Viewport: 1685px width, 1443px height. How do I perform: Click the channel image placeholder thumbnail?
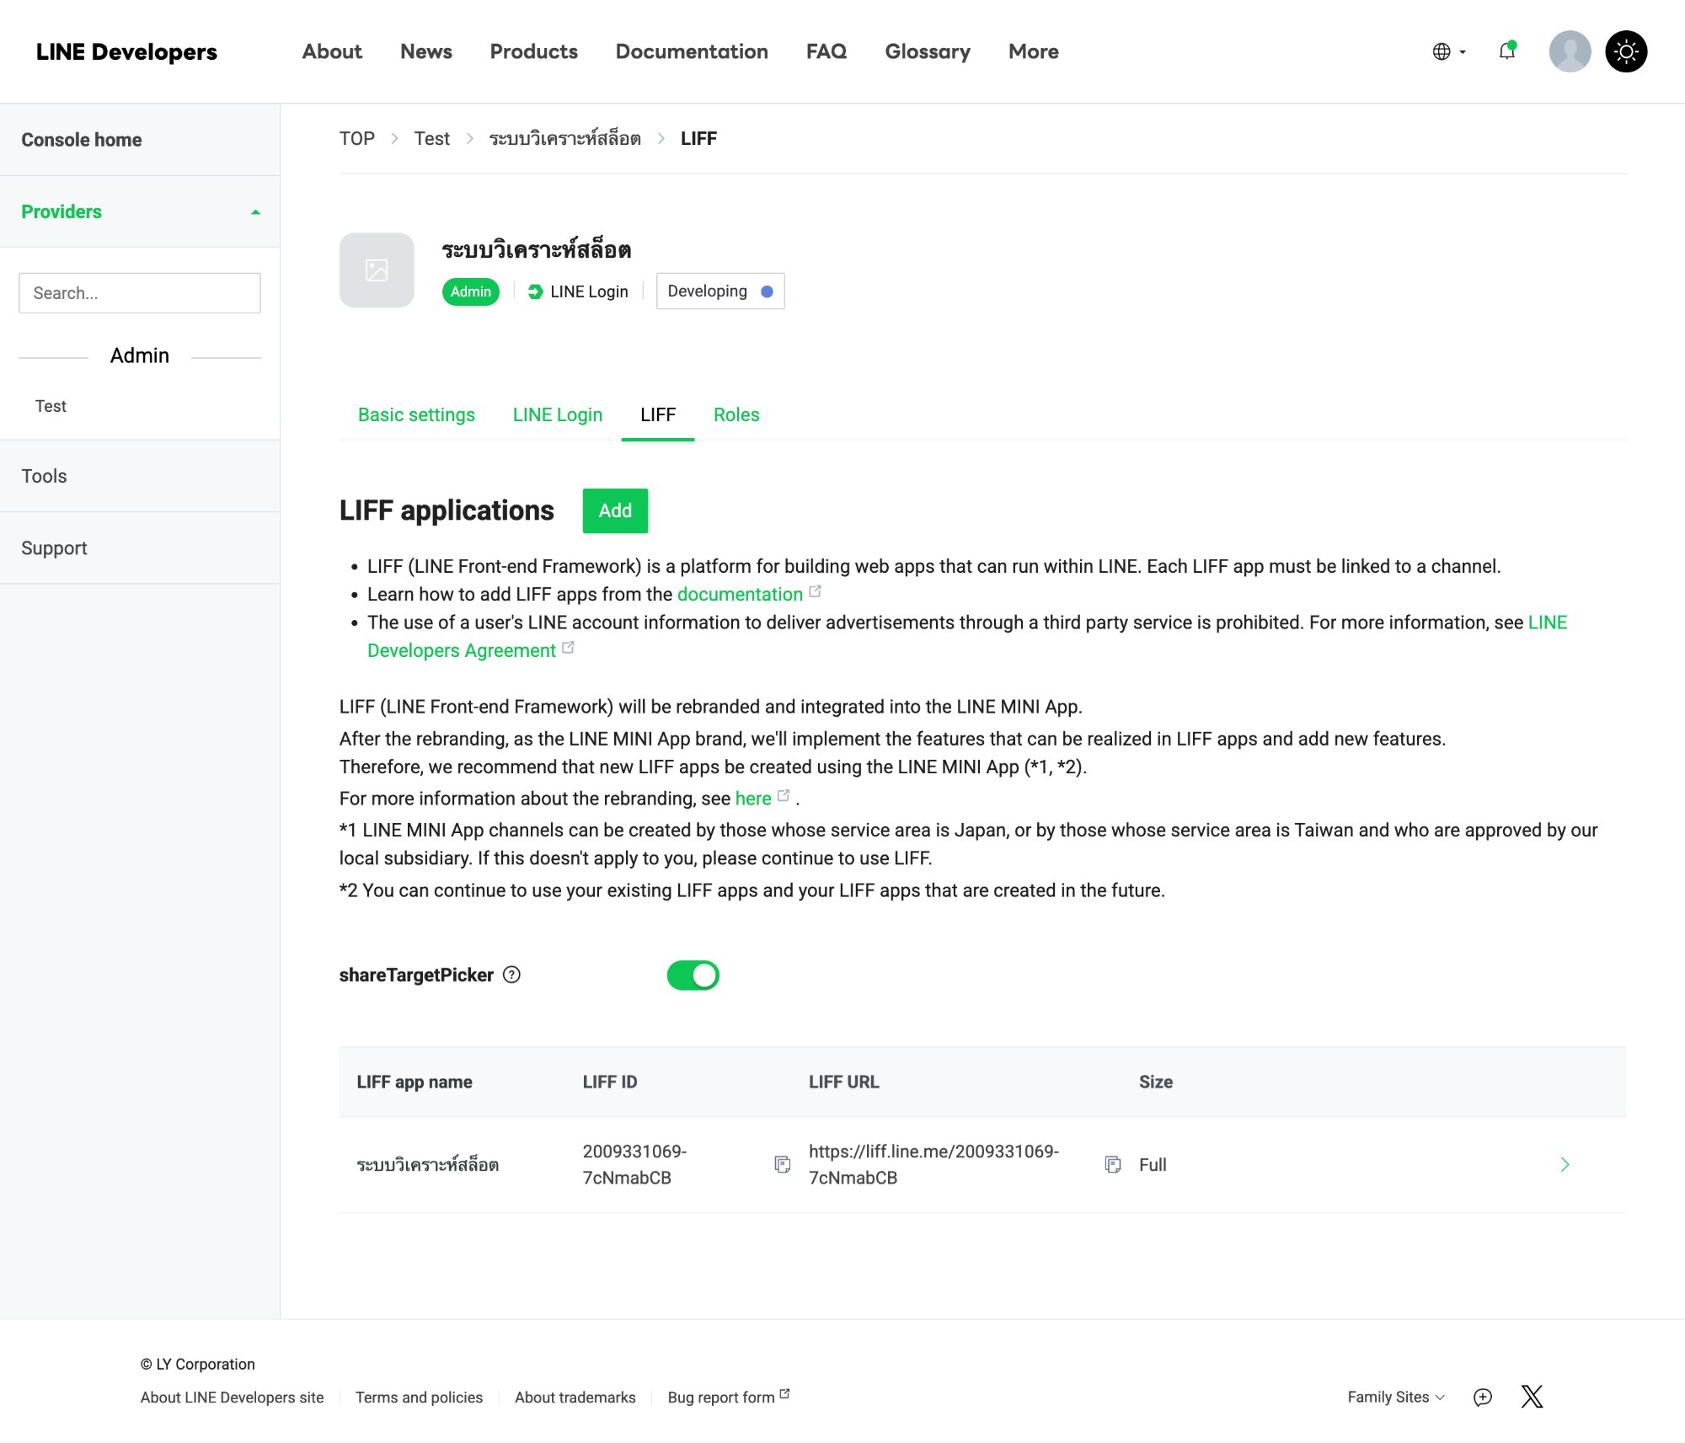point(377,270)
